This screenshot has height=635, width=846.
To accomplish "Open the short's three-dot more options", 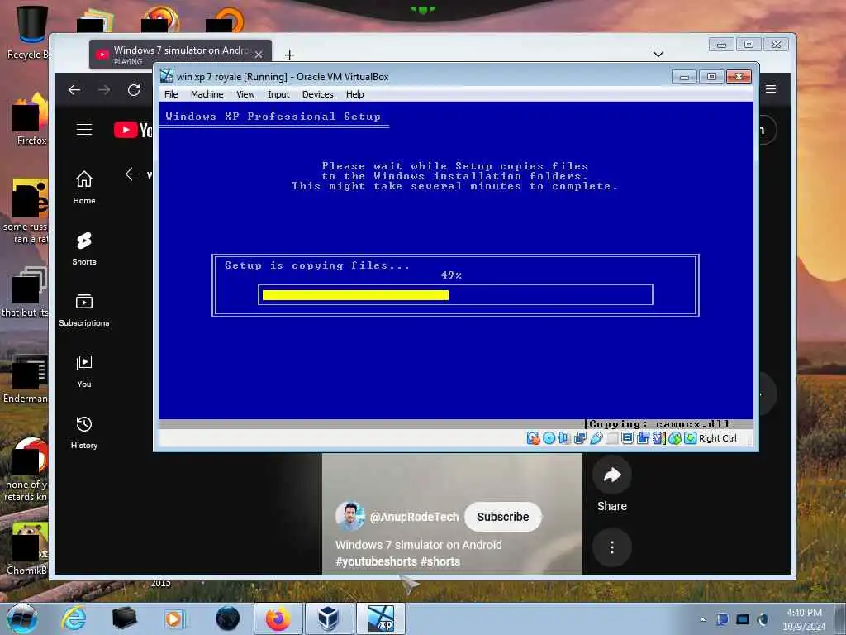I will [612, 547].
